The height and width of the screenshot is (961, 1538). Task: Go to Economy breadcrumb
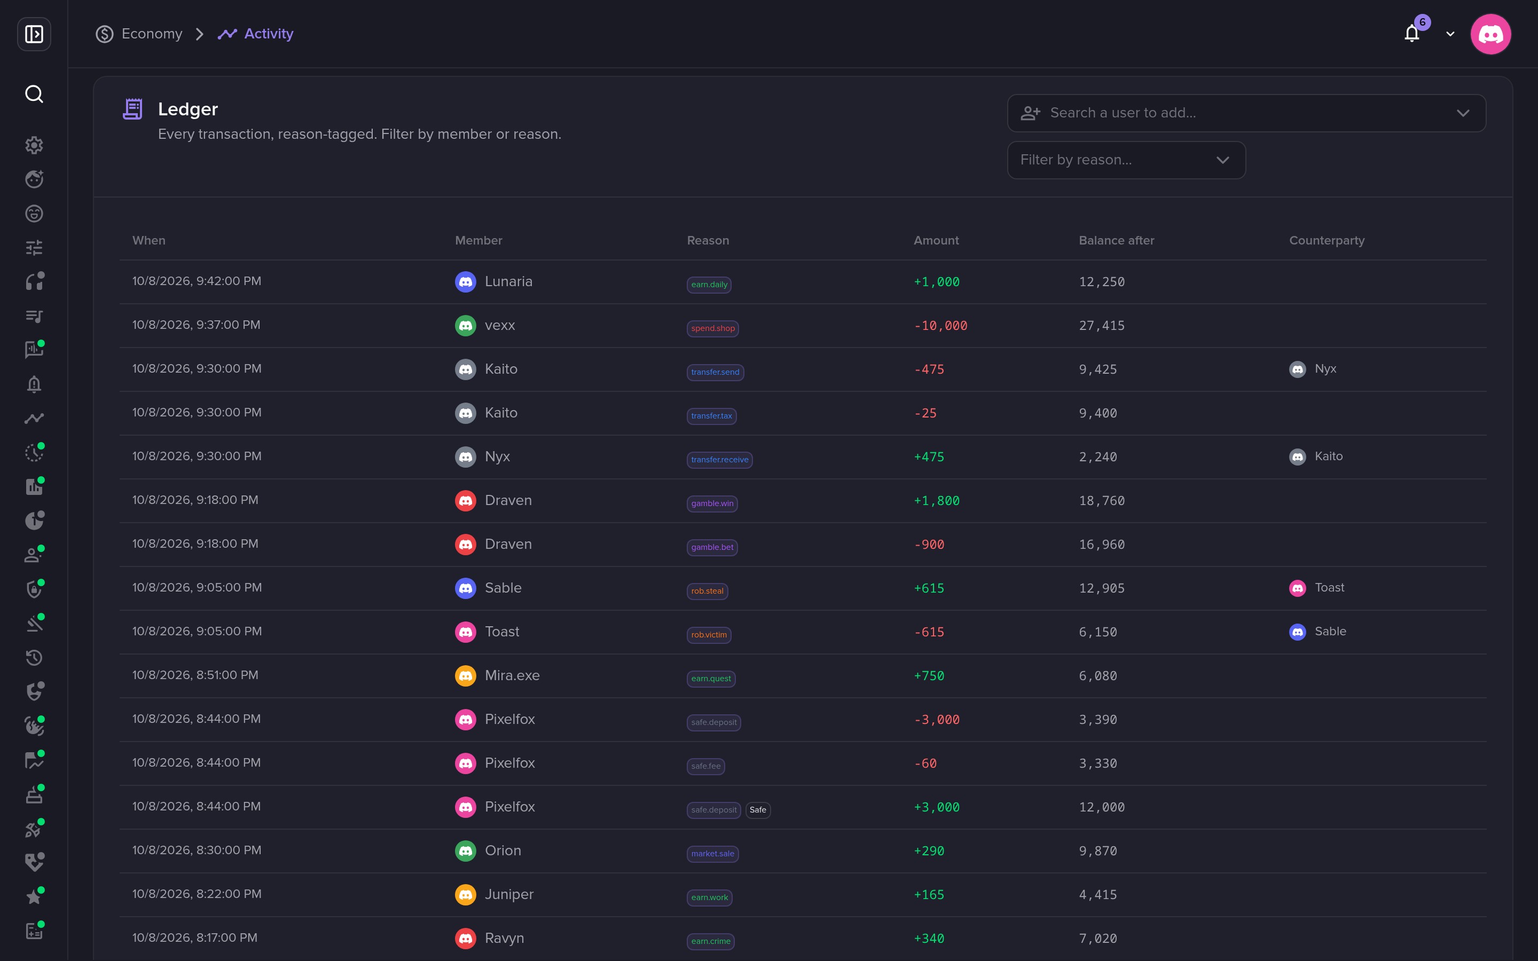pyautogui.click(x=139, y=34)
